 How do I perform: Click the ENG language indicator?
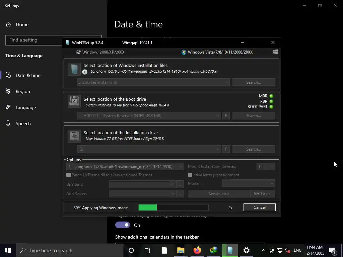pyautogui.click(x=297, y=250)
